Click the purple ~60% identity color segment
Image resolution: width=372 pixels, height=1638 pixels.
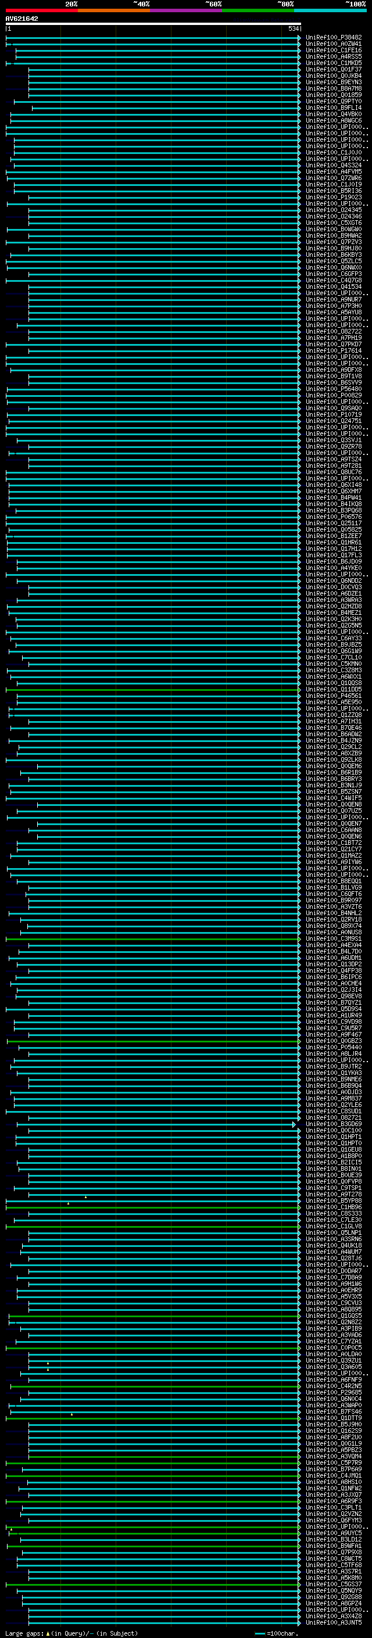coord(187,10)
